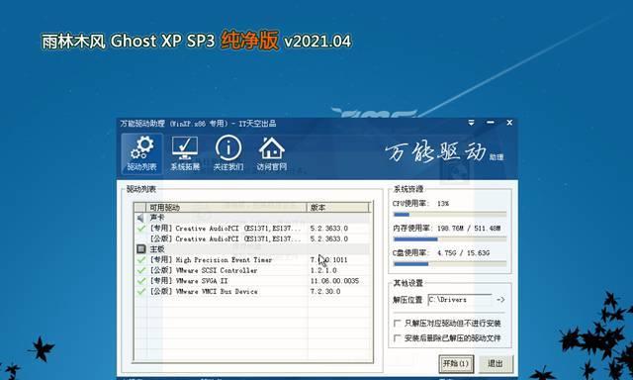
Task: Uncheck High Precision Event Timer driver
Action: click(x=140, y=260)
